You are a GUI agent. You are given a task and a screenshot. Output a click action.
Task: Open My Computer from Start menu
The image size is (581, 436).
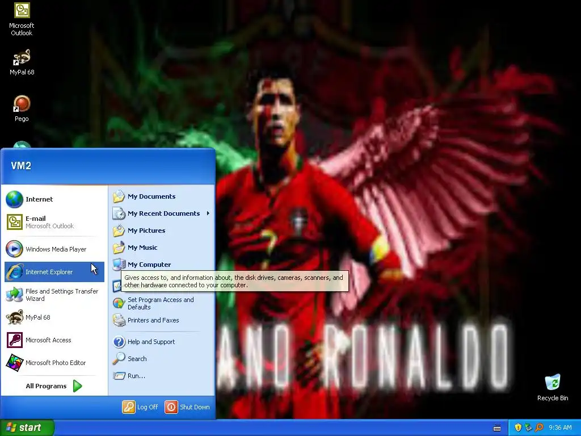click(162, 264)
